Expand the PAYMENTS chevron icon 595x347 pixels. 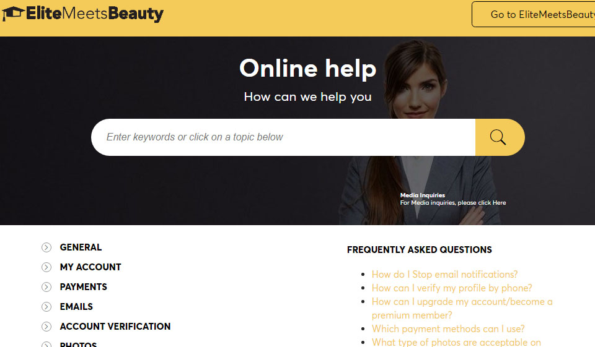point(46,287)
